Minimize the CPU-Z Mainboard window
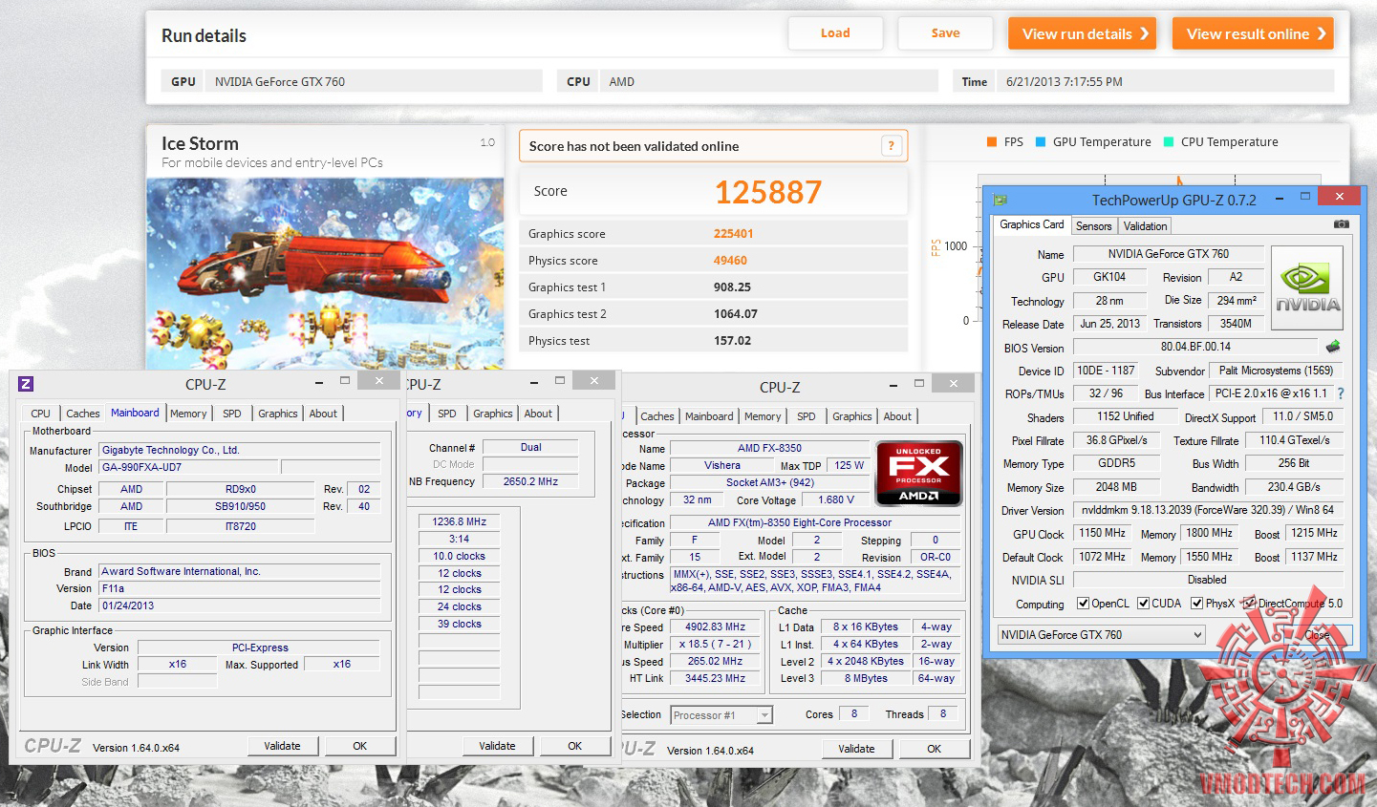 pyautogui.click(x=319, y=381)
